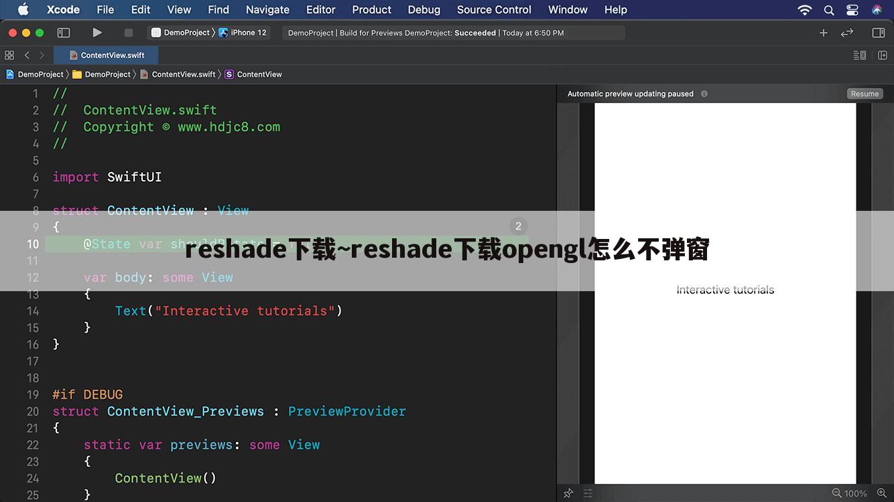Click the Copyright comment line
Viewport: 894px width, 502px height.
tap(166, 127)
